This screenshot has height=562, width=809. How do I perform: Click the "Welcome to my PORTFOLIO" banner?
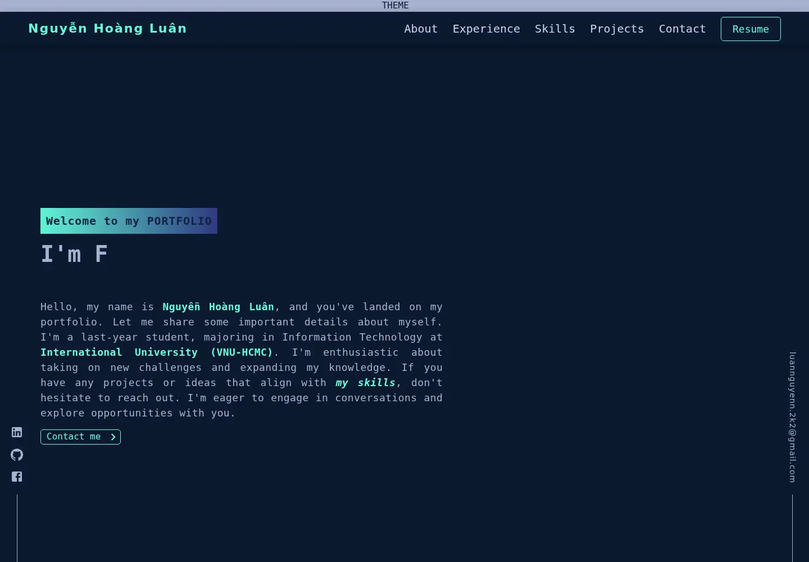point(129,221)
